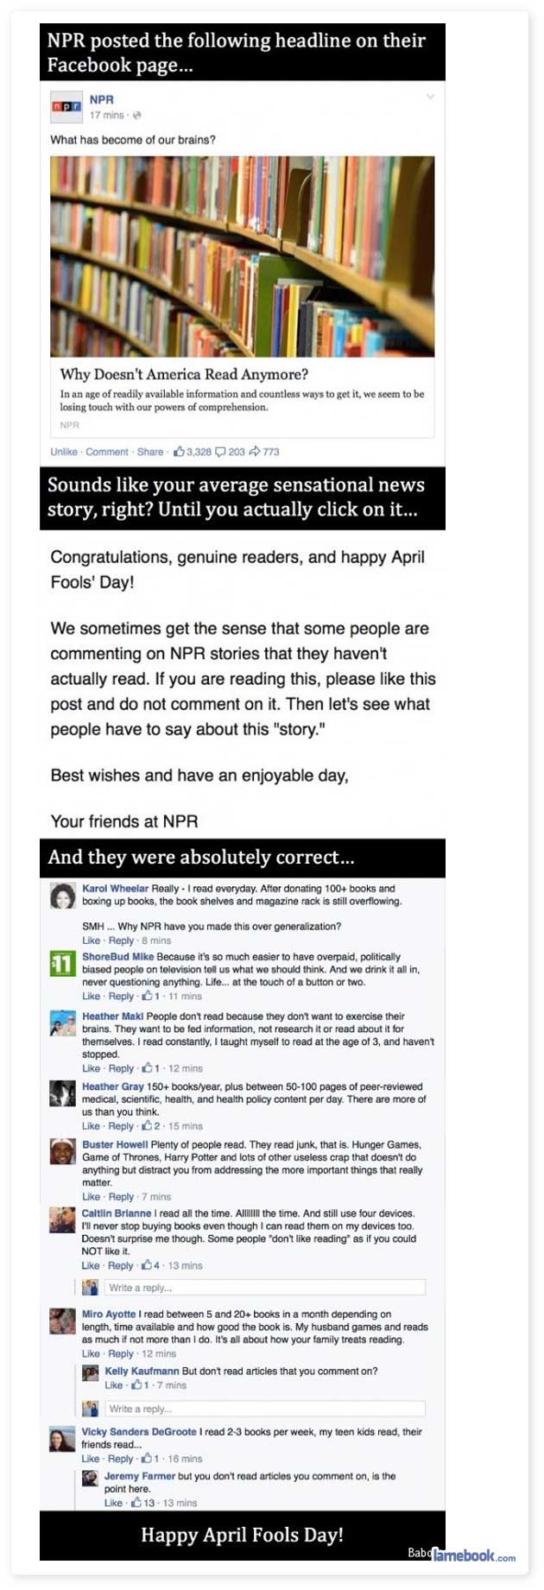This screenshot has height=1590, width=544.
Task: Click the Unlike link under the post
Action: pyautogui.click(x=64, y=452)
